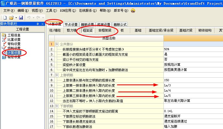Click the 取左右最大跨计算 value cell
Image resolution: width=223 pixels, height=129 pixels.
tap(193, 101)
